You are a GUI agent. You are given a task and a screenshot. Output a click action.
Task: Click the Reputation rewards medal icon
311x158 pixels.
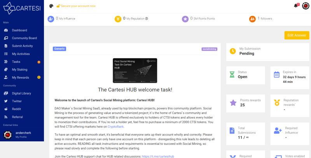pyautogui.click(x=277, y=103)
